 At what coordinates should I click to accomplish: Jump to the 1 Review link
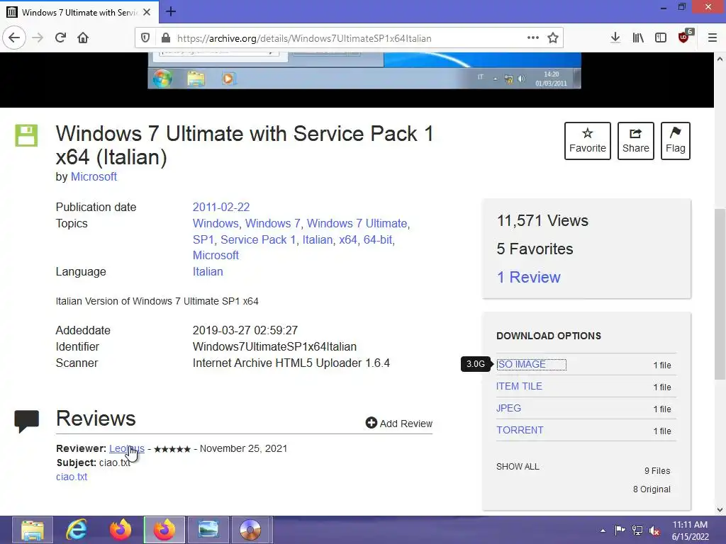coord(528,277)
